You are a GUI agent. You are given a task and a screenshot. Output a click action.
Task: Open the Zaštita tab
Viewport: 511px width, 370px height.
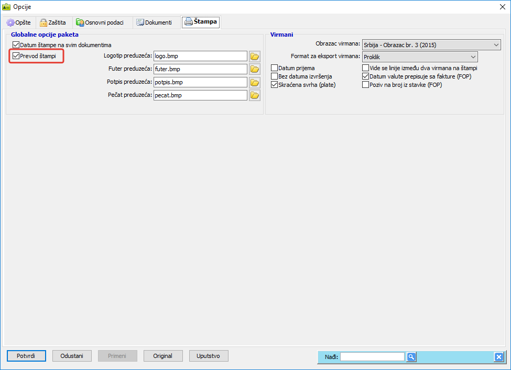[x=53, y=23]
